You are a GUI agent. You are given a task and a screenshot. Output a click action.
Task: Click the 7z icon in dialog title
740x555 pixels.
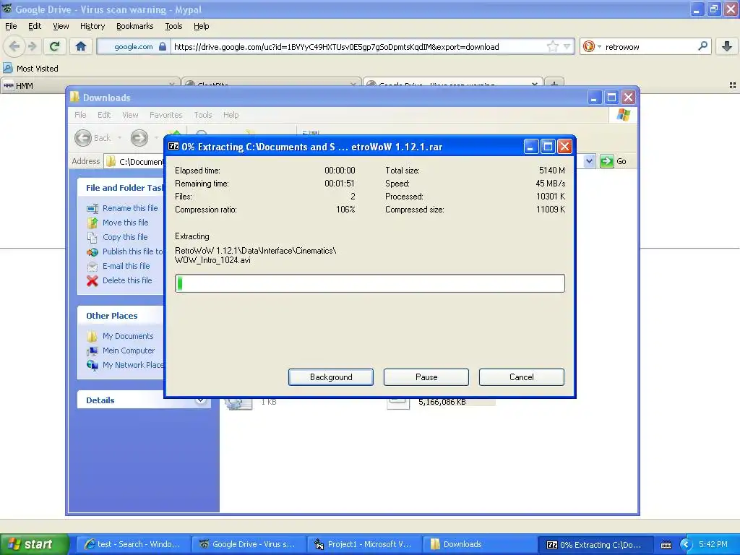click(173, 146)
